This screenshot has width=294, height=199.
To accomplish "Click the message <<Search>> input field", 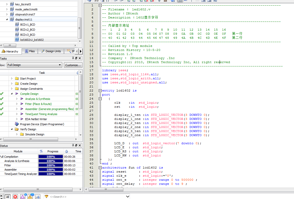I will pos(87,197).
